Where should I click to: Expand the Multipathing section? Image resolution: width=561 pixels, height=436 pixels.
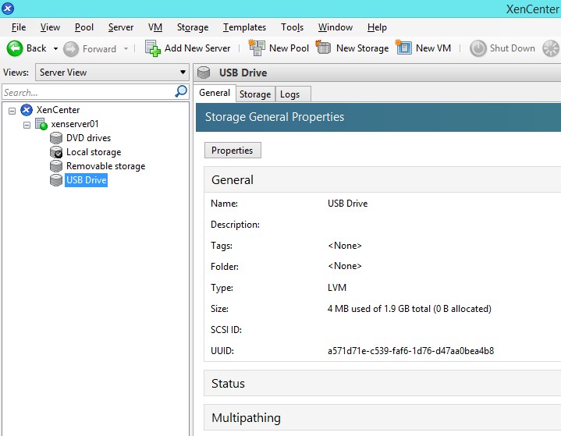click(382, 417)
